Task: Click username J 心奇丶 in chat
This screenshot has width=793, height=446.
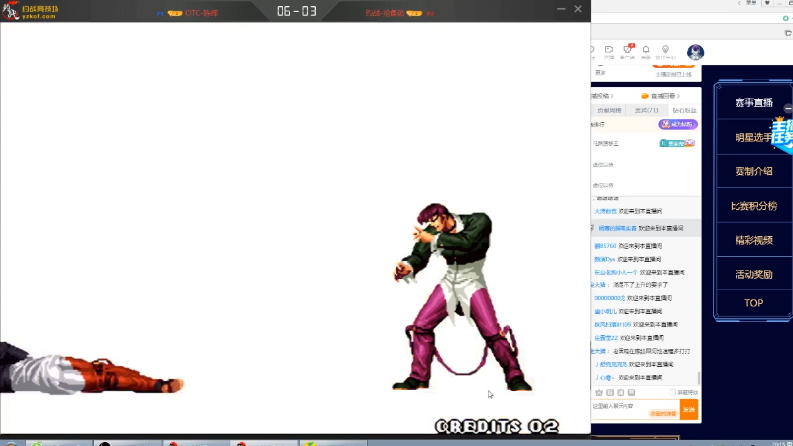Action: coord(605,378)
